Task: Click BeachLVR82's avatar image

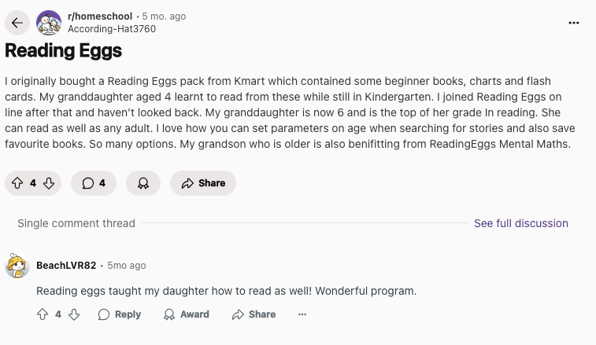Action: 17,266
